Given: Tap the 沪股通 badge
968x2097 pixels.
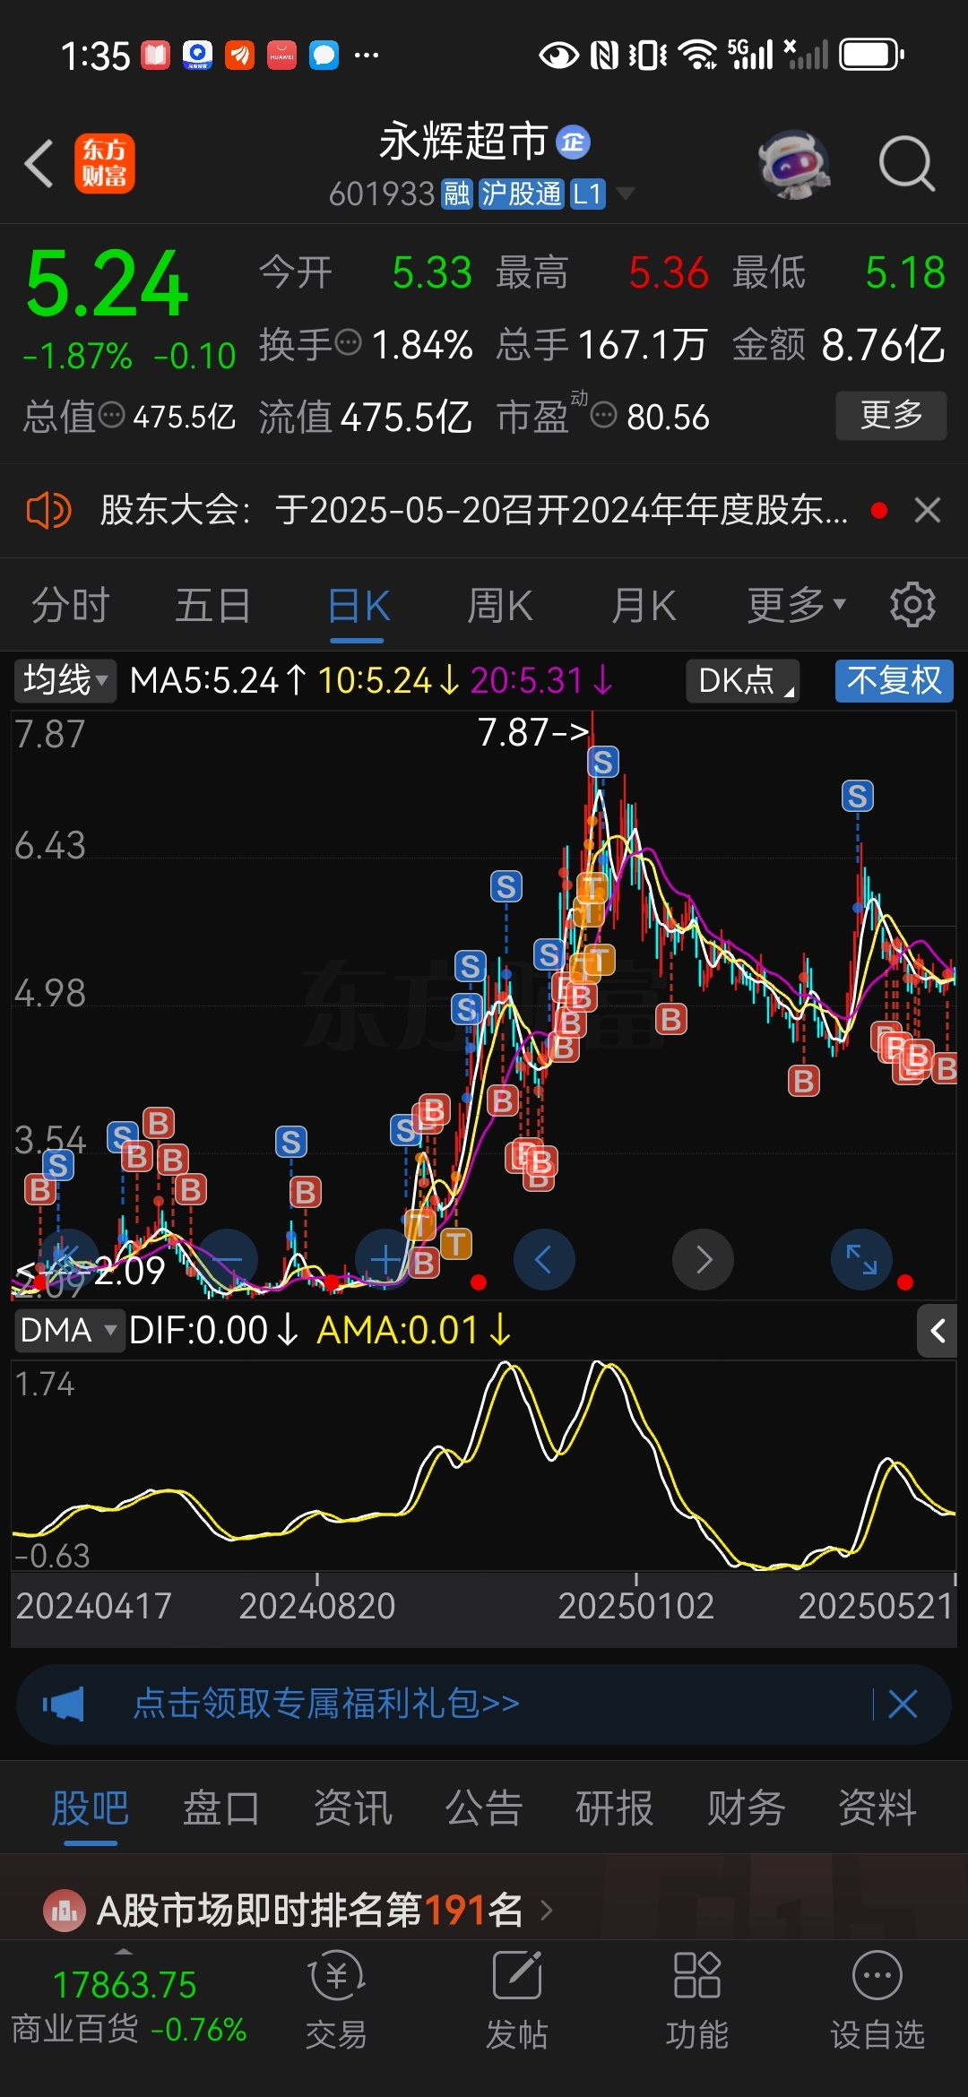Looking at the screenshot, I should [521, 194].
